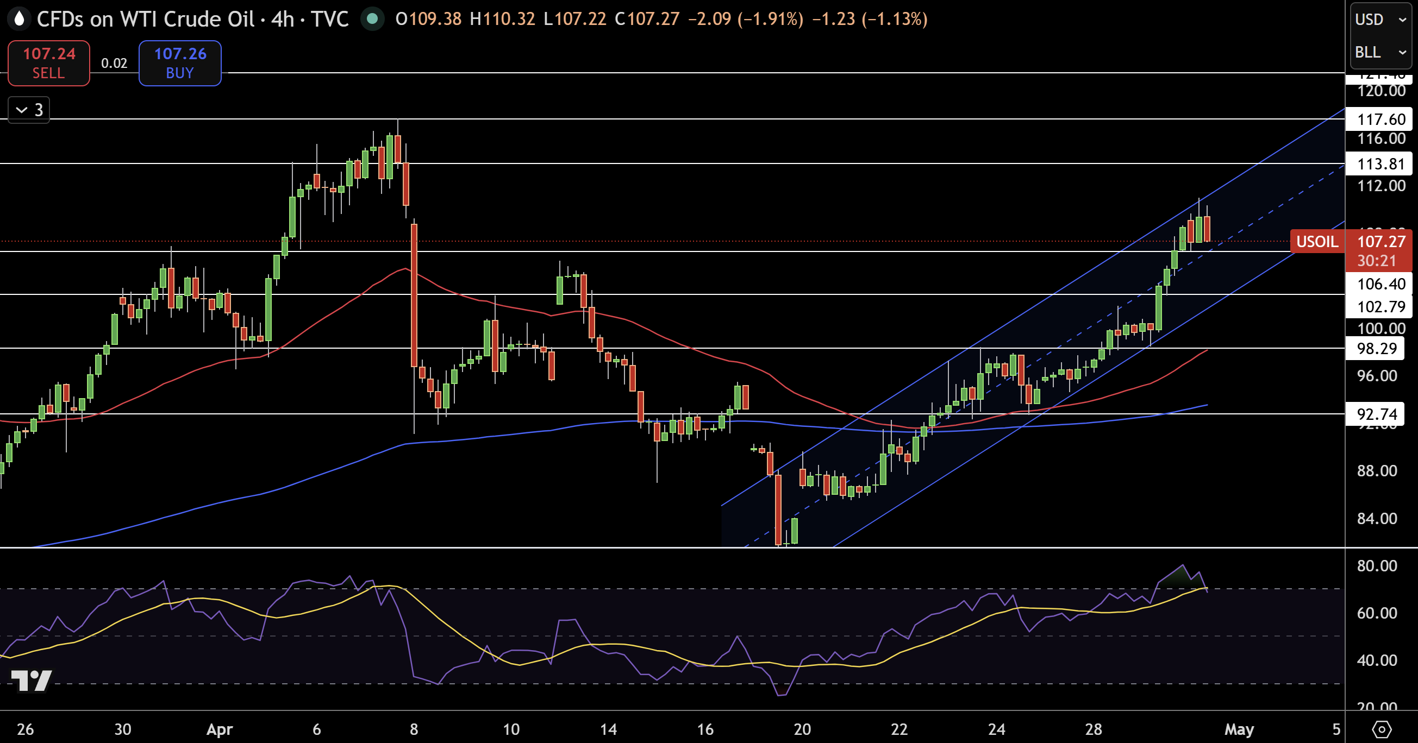Click the TradingView logo
This screenshot has width=1418, height=743.
(x=32, y=681)
